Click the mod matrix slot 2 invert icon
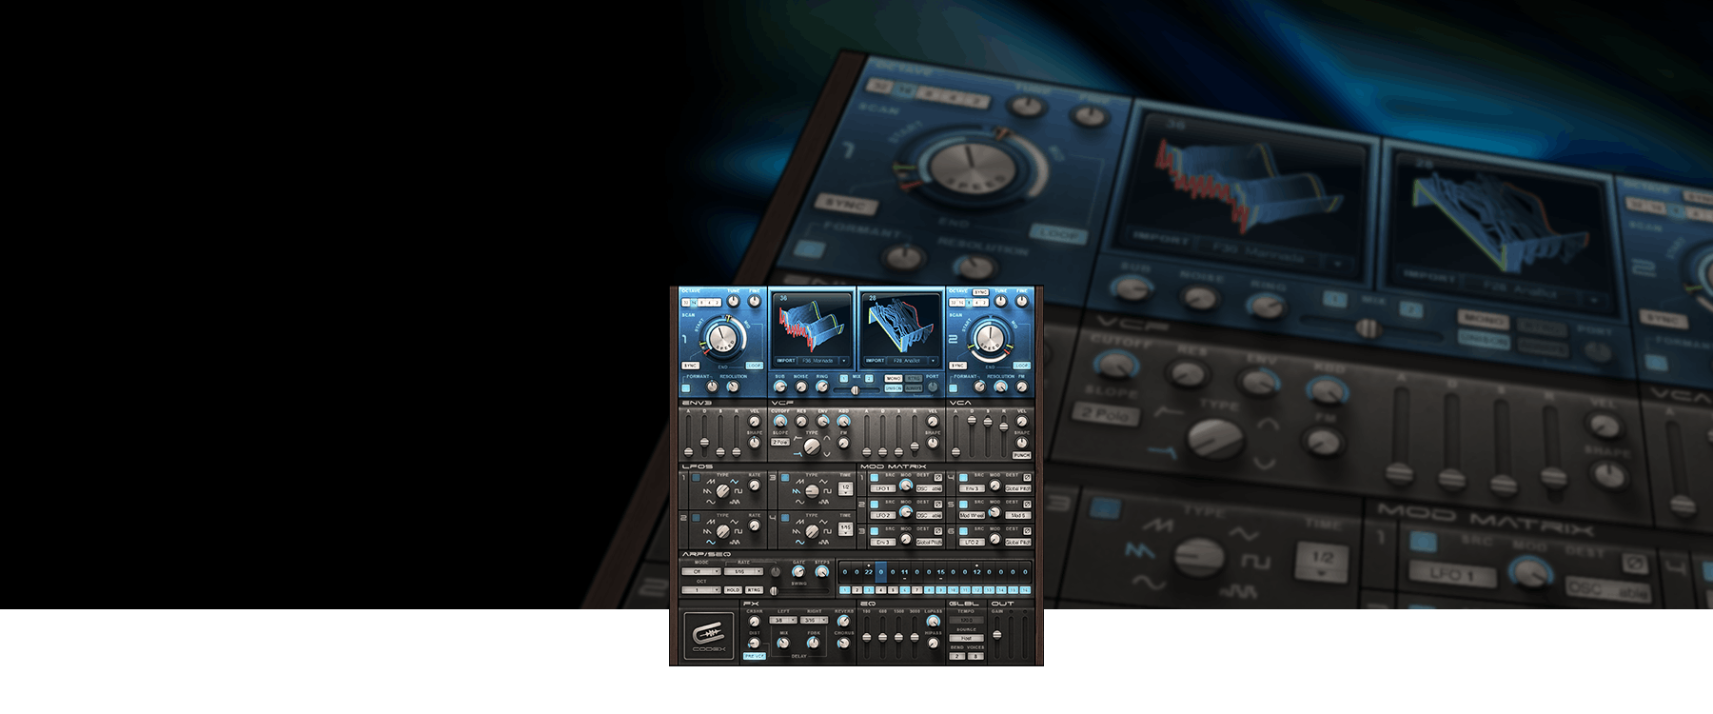 tap(938, 505)
